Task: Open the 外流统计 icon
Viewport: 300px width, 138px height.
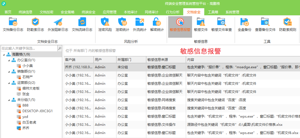Action: pos(140,22)
